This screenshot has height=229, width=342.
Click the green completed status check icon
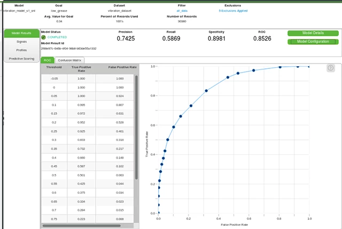point(43,37)
